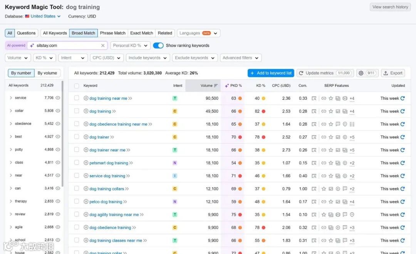Click yellow KD dot for petsmart dog training

(x=263, y=163)
